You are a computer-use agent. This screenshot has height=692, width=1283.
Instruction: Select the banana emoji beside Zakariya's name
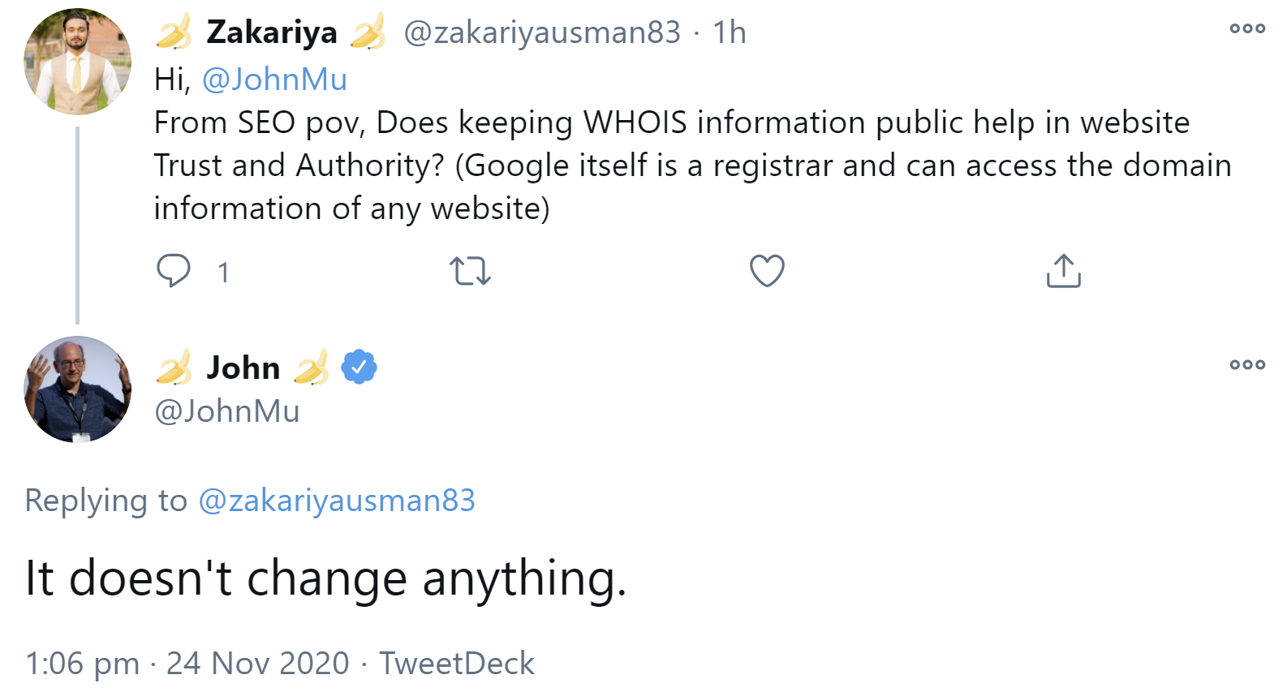pos(173,32)
